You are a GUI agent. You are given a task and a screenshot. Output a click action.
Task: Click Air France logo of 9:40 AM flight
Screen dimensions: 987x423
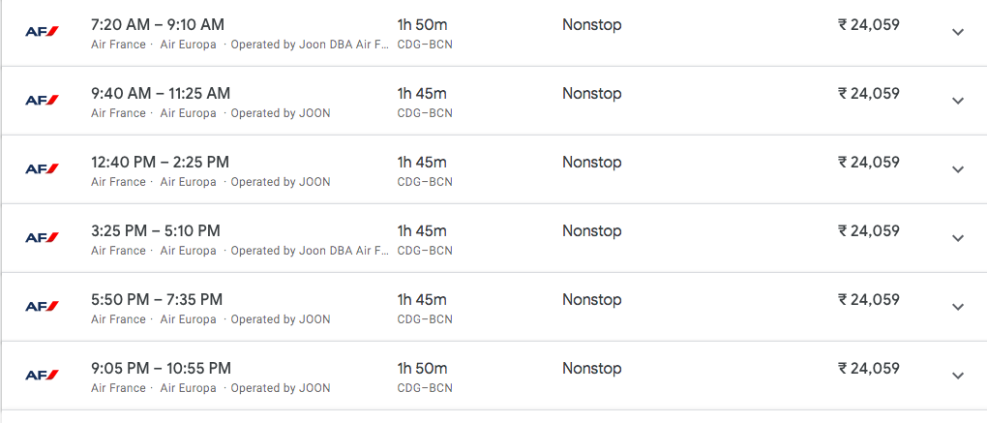(x=42, y=101)
